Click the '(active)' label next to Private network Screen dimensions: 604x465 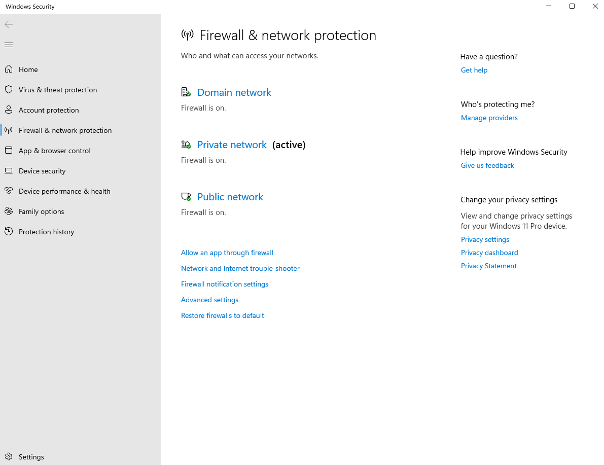[x=289, y=145]
